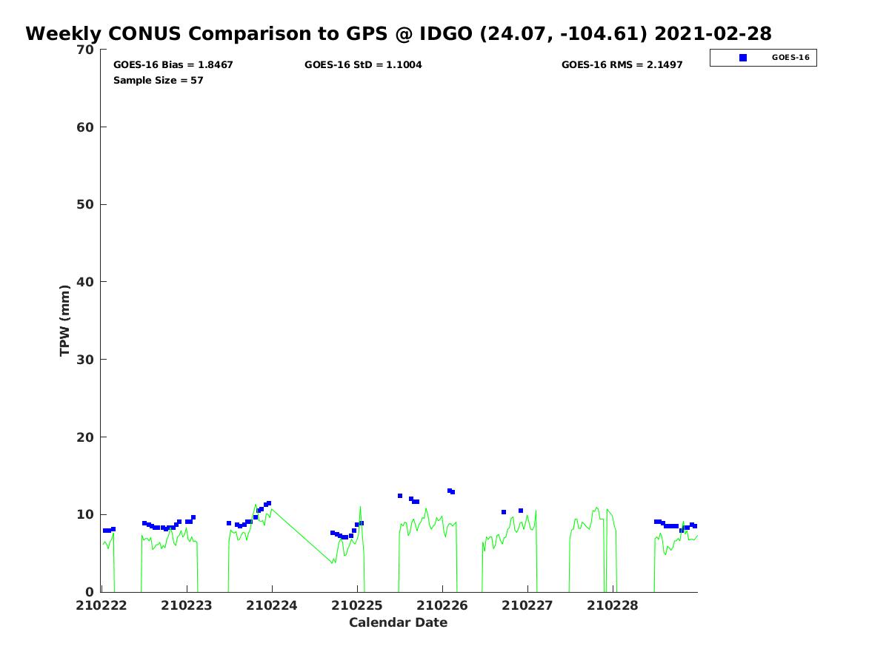
Task: Pick the 210224 date tick label
Action: point(272,605)
